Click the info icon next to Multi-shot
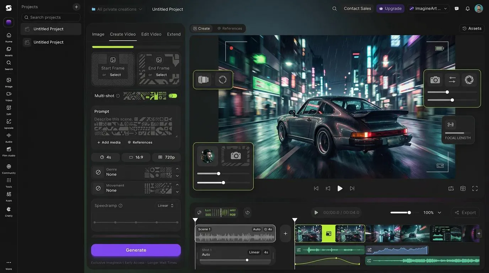 point(118,96)
